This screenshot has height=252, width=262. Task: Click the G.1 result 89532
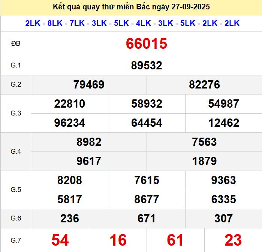[x=146, y=66]
